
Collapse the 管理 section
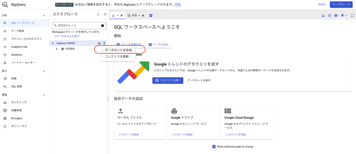pos(44,95)
